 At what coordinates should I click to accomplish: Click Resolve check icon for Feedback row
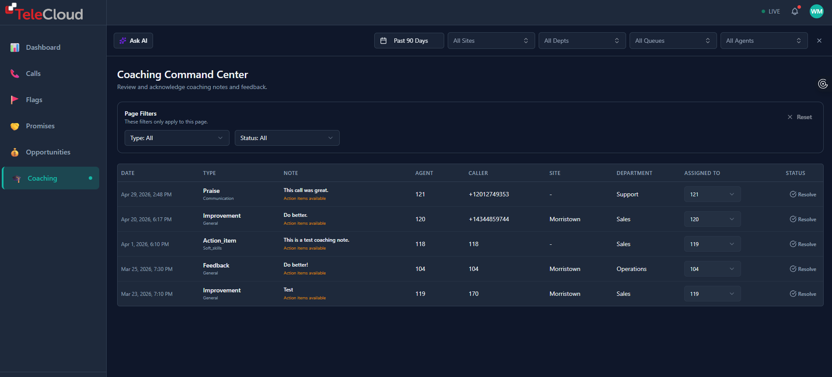click(x=793, y=269)
